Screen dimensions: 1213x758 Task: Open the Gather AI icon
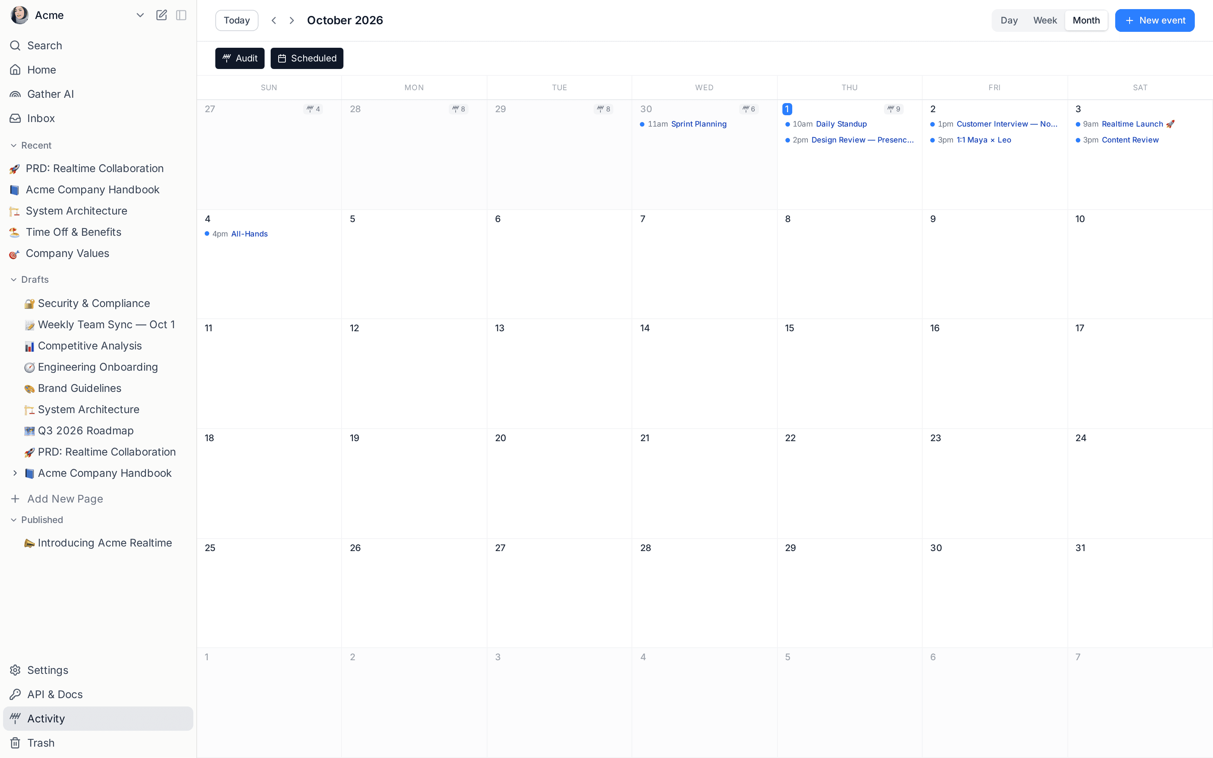coord(16,94)
